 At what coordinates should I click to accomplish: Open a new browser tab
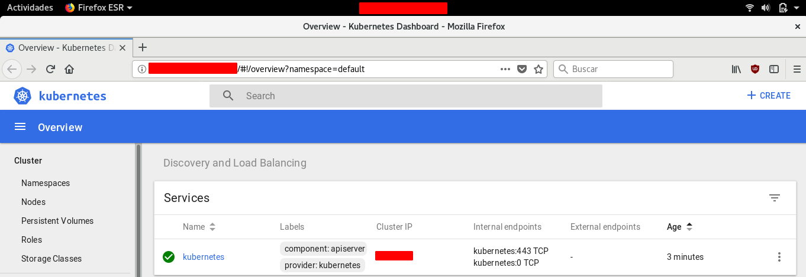click(142, 48)
